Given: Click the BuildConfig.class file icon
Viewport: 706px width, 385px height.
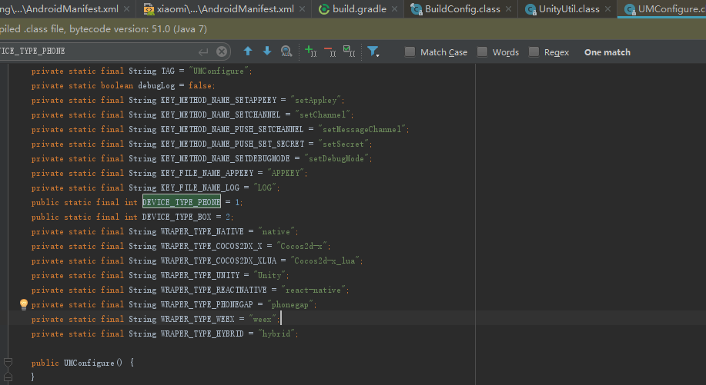Looking at the screenshot, I should pyautogui.click(x=417, y=9).
